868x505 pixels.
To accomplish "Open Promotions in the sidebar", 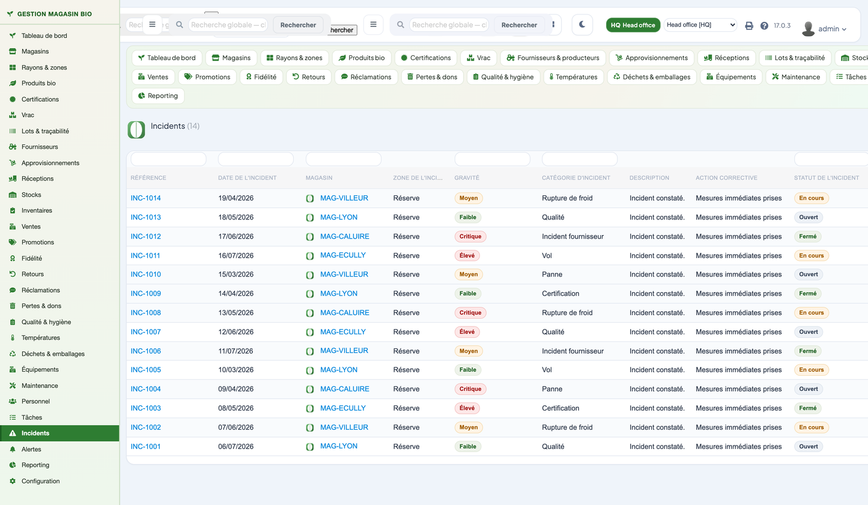I will pyautogui.click(x=59, y=242).
